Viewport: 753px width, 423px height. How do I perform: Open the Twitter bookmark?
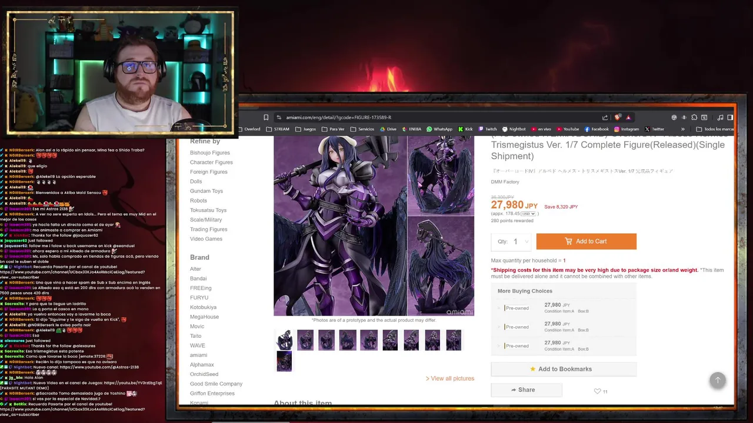click(654, 129)
